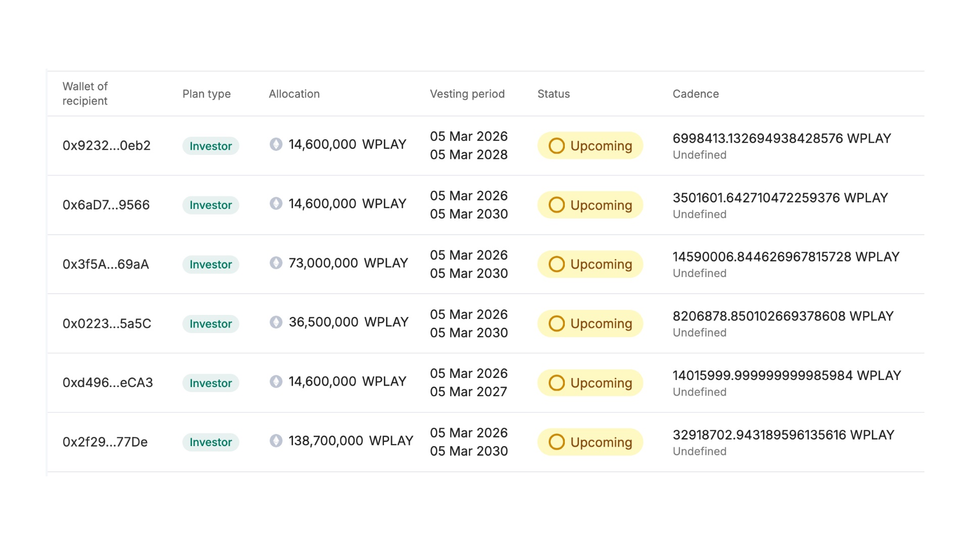Click 05 Mar 2026 start date for 0x3f5A...69aA

pyautogui.click(x=469, y=255)
